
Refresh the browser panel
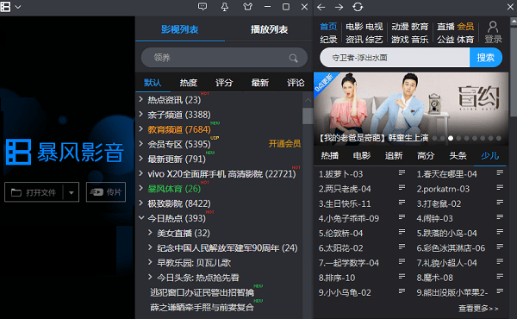358,7
